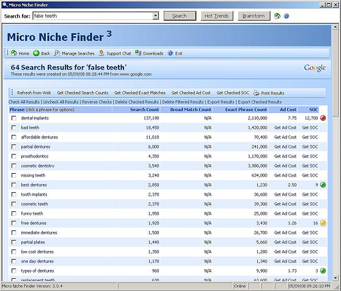Image resolution: width=341 pixels, height=291 pixels.
Task: Click Check All Results link
Action: (24, 102)
